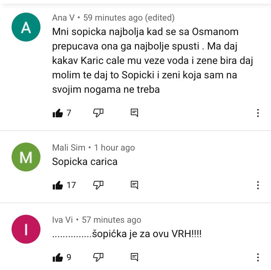The width and height of the screenshot is (271, 270).
Task: Open Mali Sim's green profile avatar
Action: click(x=26, y=157)
